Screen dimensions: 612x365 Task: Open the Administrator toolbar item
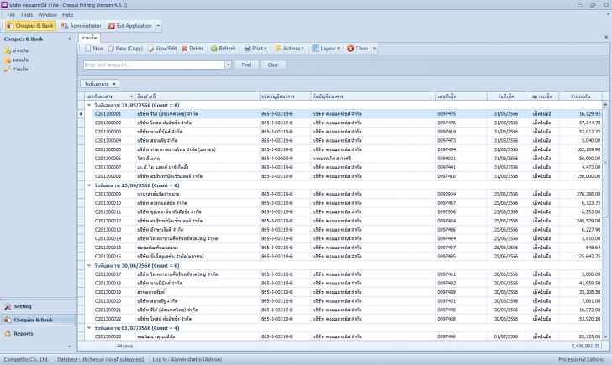point(81,26)
